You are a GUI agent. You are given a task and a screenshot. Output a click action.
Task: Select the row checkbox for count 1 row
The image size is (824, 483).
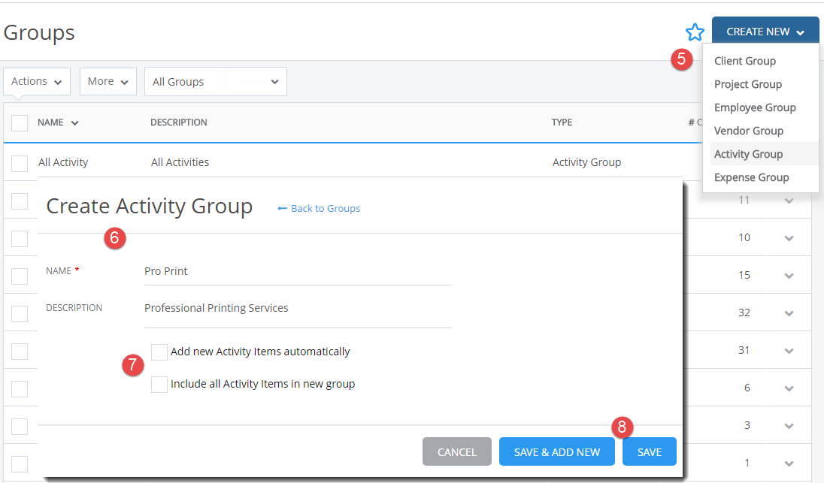(x=20, y=464)
